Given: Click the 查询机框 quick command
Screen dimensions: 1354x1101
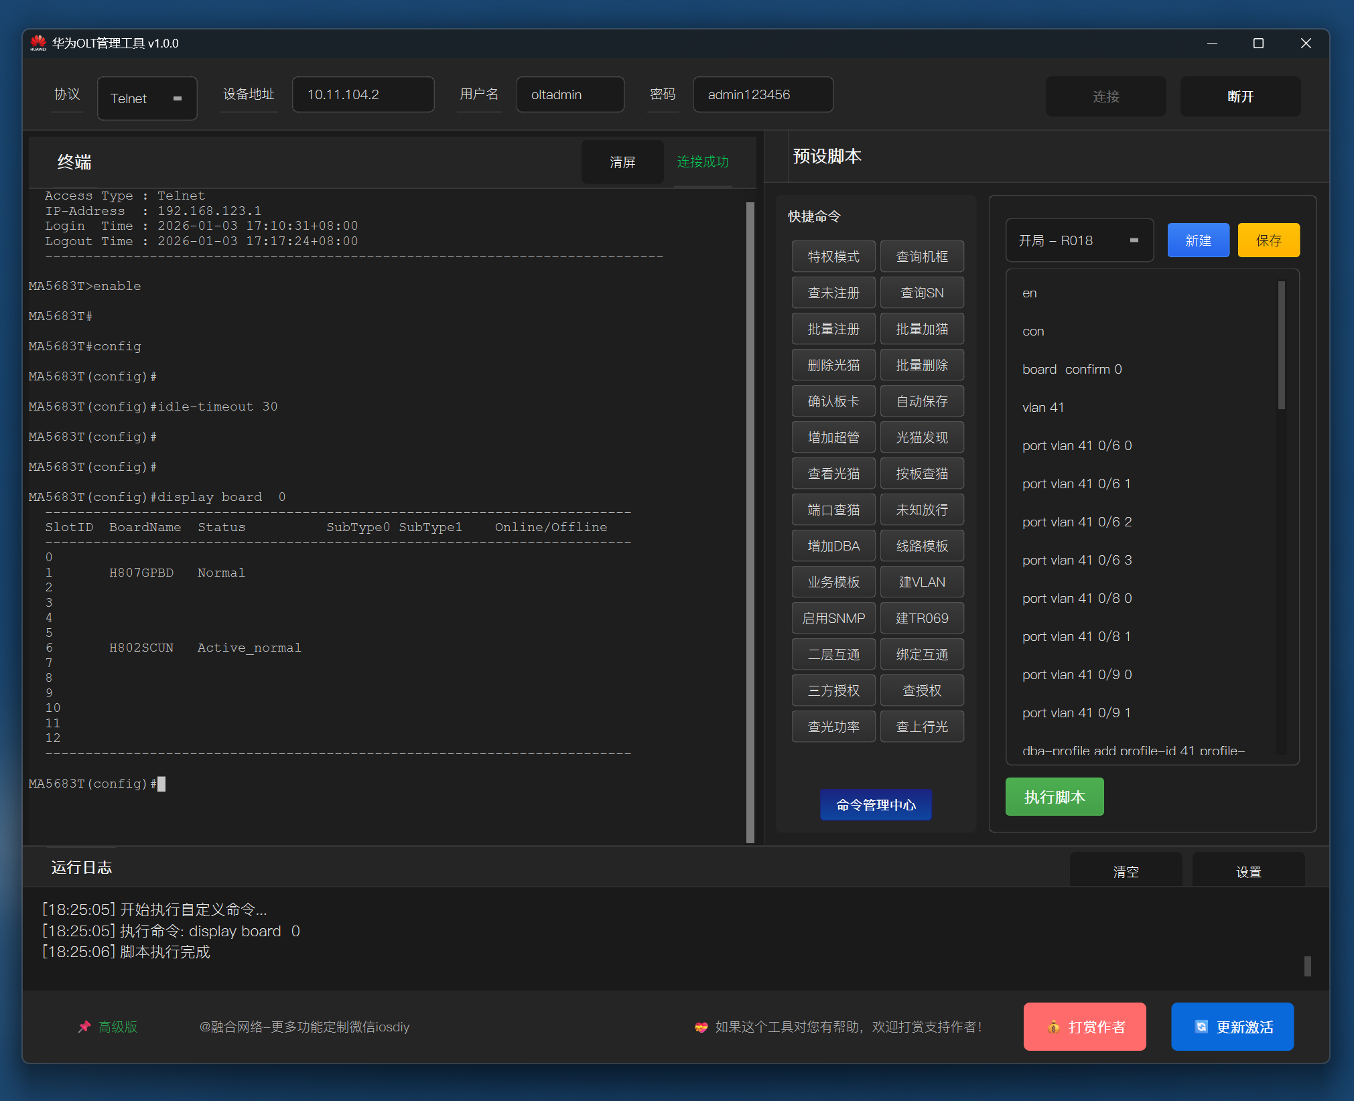Looking at the screenshot, I should coord(922,256).
